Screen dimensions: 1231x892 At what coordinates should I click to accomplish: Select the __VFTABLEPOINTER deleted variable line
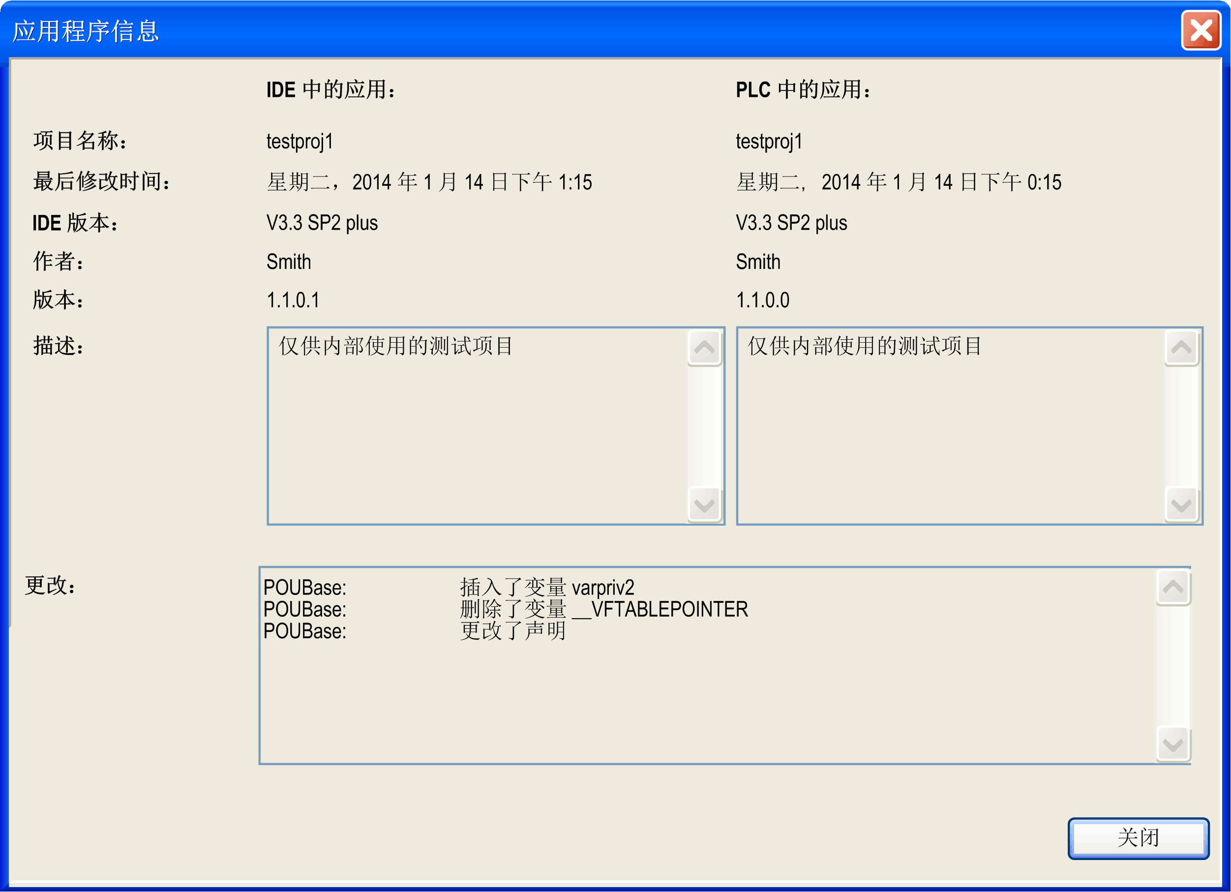tap(603, 609)
